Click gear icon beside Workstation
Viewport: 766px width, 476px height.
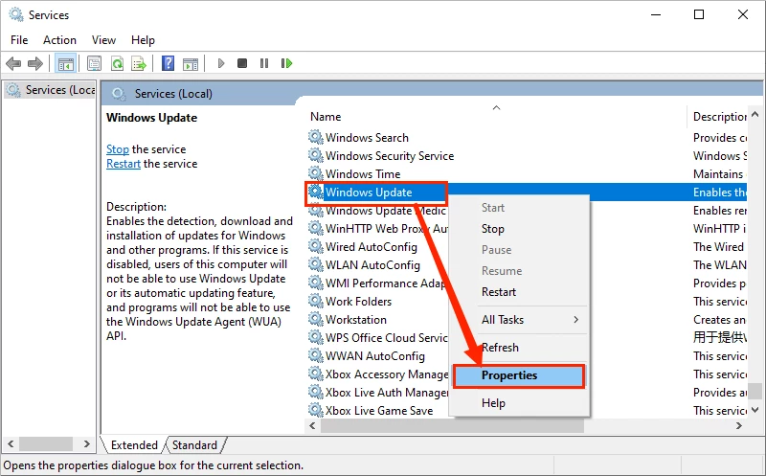pos(316,319)
